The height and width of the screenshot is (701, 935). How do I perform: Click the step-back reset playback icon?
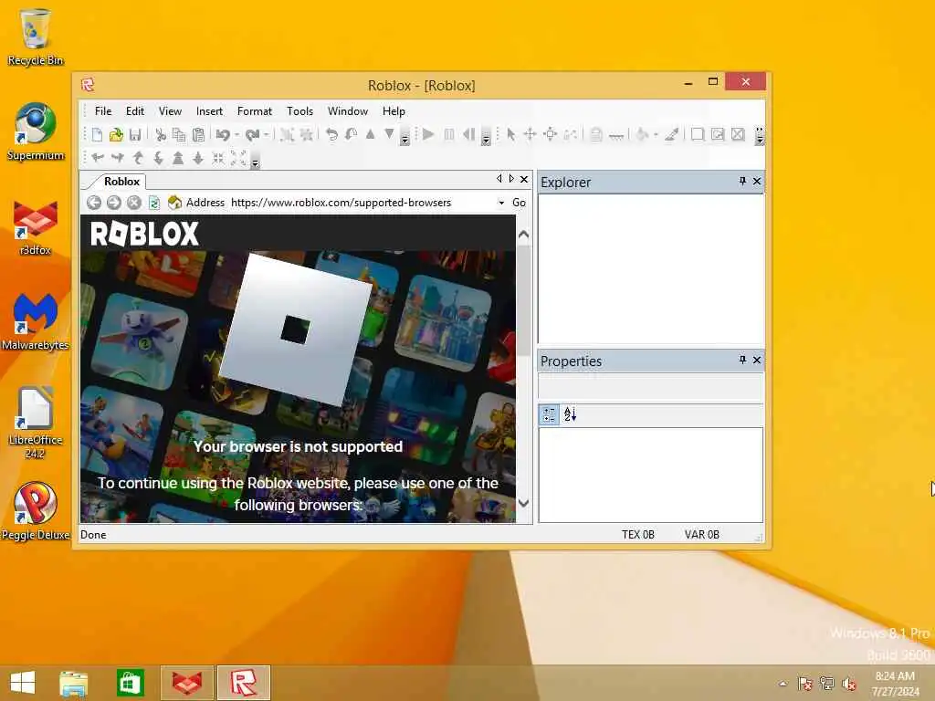point(469,134)
